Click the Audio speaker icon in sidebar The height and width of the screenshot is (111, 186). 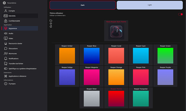tap(6, 34)
